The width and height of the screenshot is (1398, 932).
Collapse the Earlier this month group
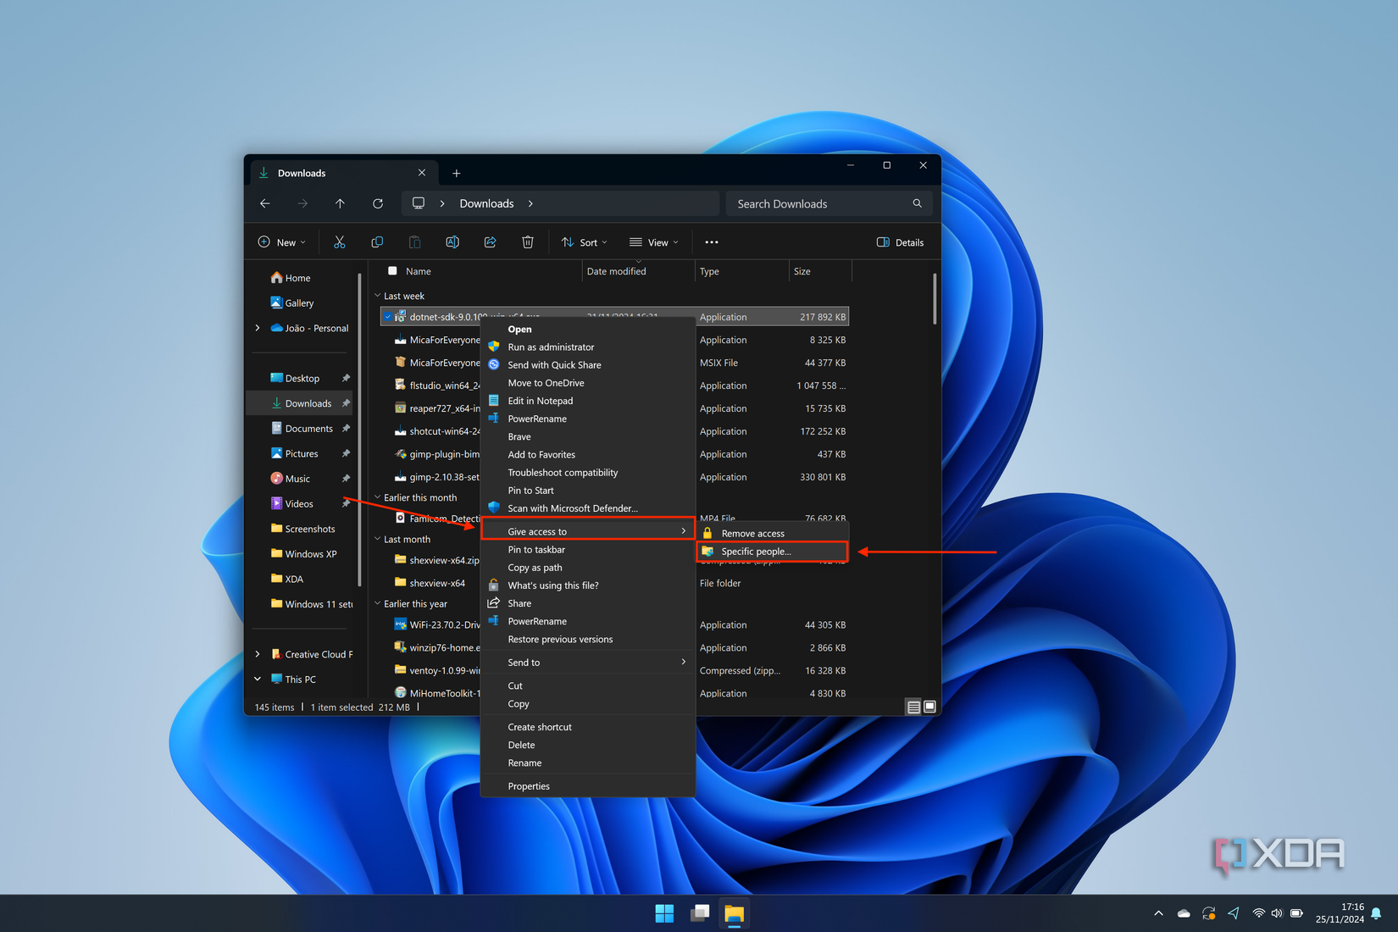click(x=378, y=497)
